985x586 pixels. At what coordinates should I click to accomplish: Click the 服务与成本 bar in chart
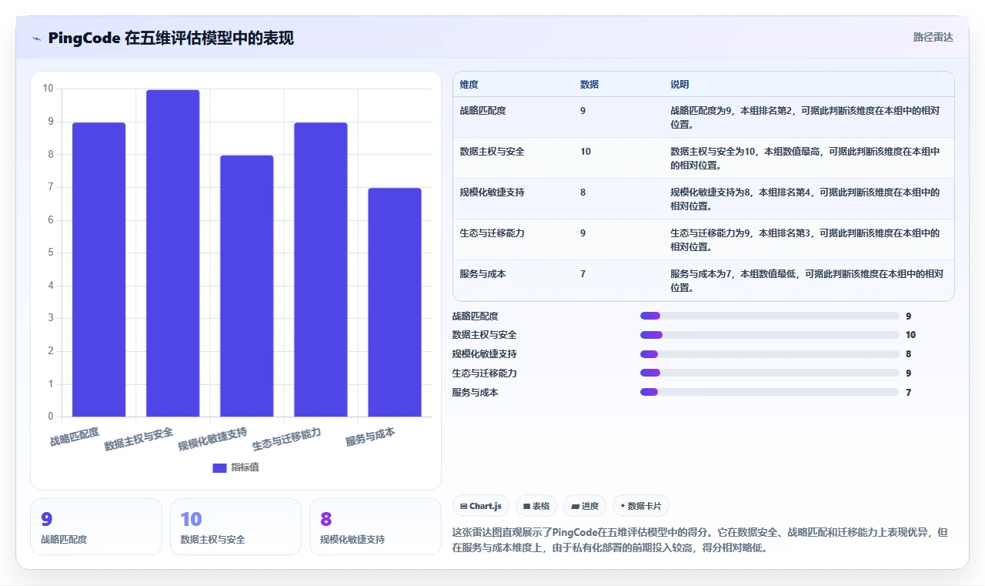tap(395, 303)
